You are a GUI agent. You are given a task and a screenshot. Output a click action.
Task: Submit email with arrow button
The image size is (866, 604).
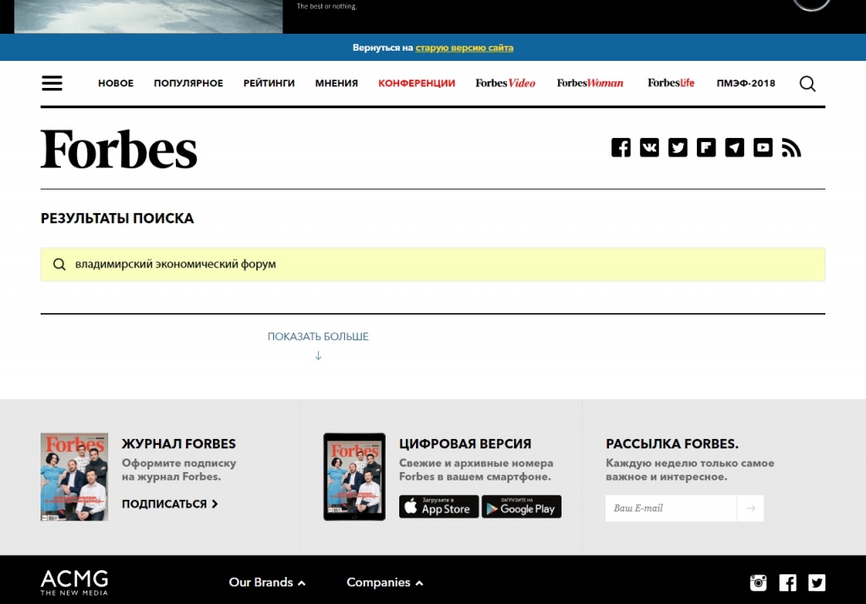(750, 508)
